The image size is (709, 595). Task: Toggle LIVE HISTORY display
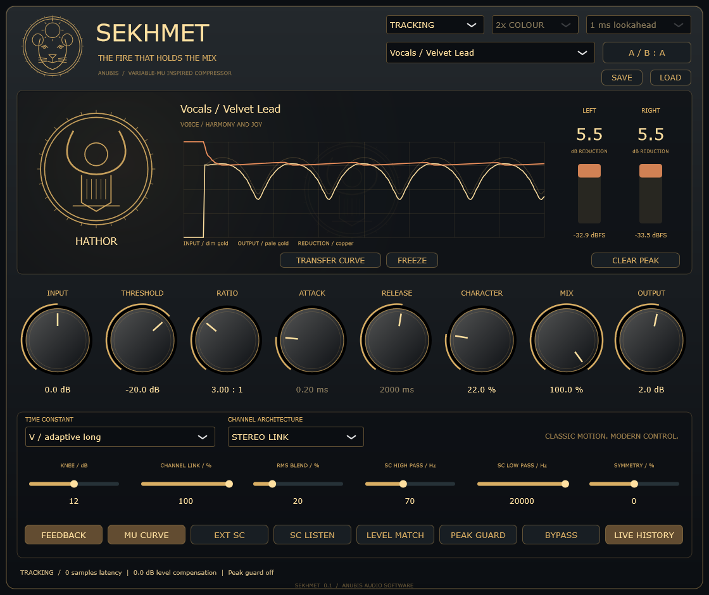pyautogui.click(x=644, y=535)
